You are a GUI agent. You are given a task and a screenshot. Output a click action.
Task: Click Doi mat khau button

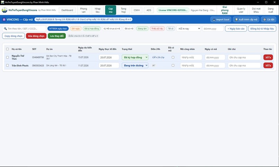point(256,10)
